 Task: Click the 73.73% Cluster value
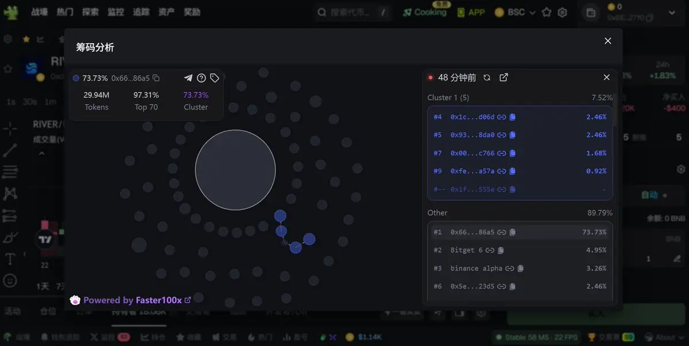196,95
